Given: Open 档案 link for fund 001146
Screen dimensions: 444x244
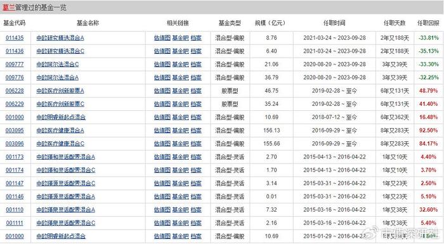Looking at the screenshot, I should [x=196, y=196].
